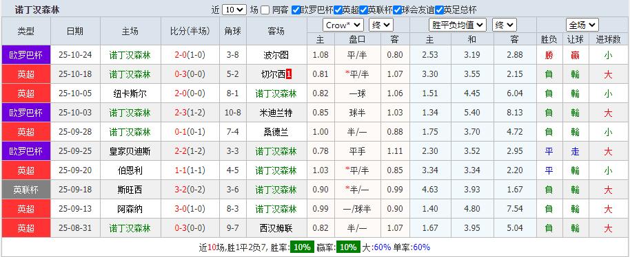This screenshot has width=630, height=257.
Task: Click the 赢率 10% green badge
Action: pos(348,247)
